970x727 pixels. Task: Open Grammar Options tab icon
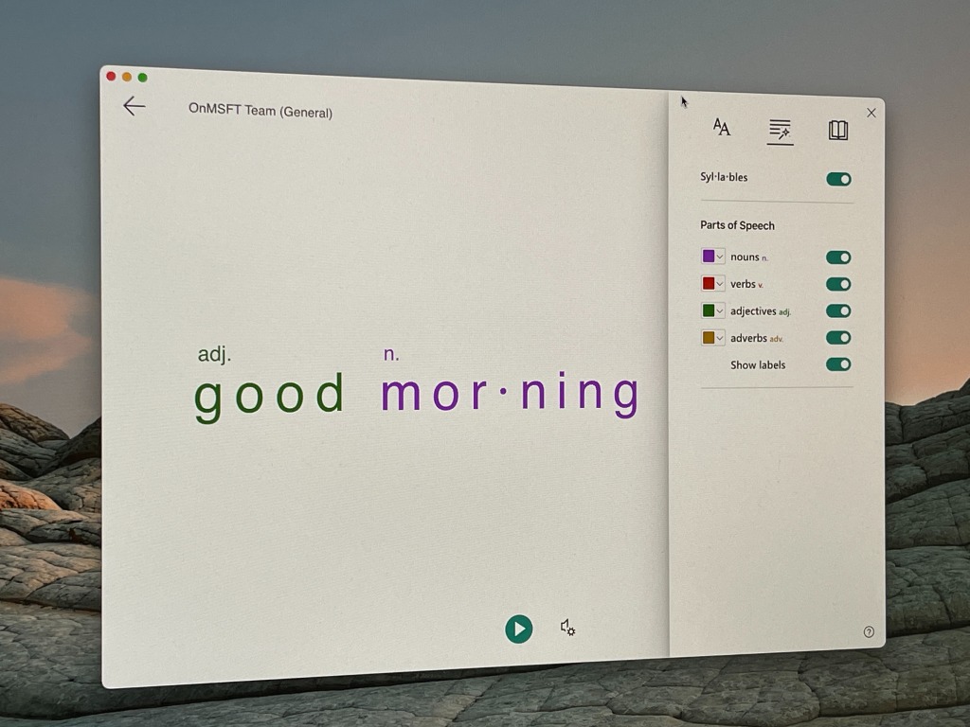(x=780, y=130)
